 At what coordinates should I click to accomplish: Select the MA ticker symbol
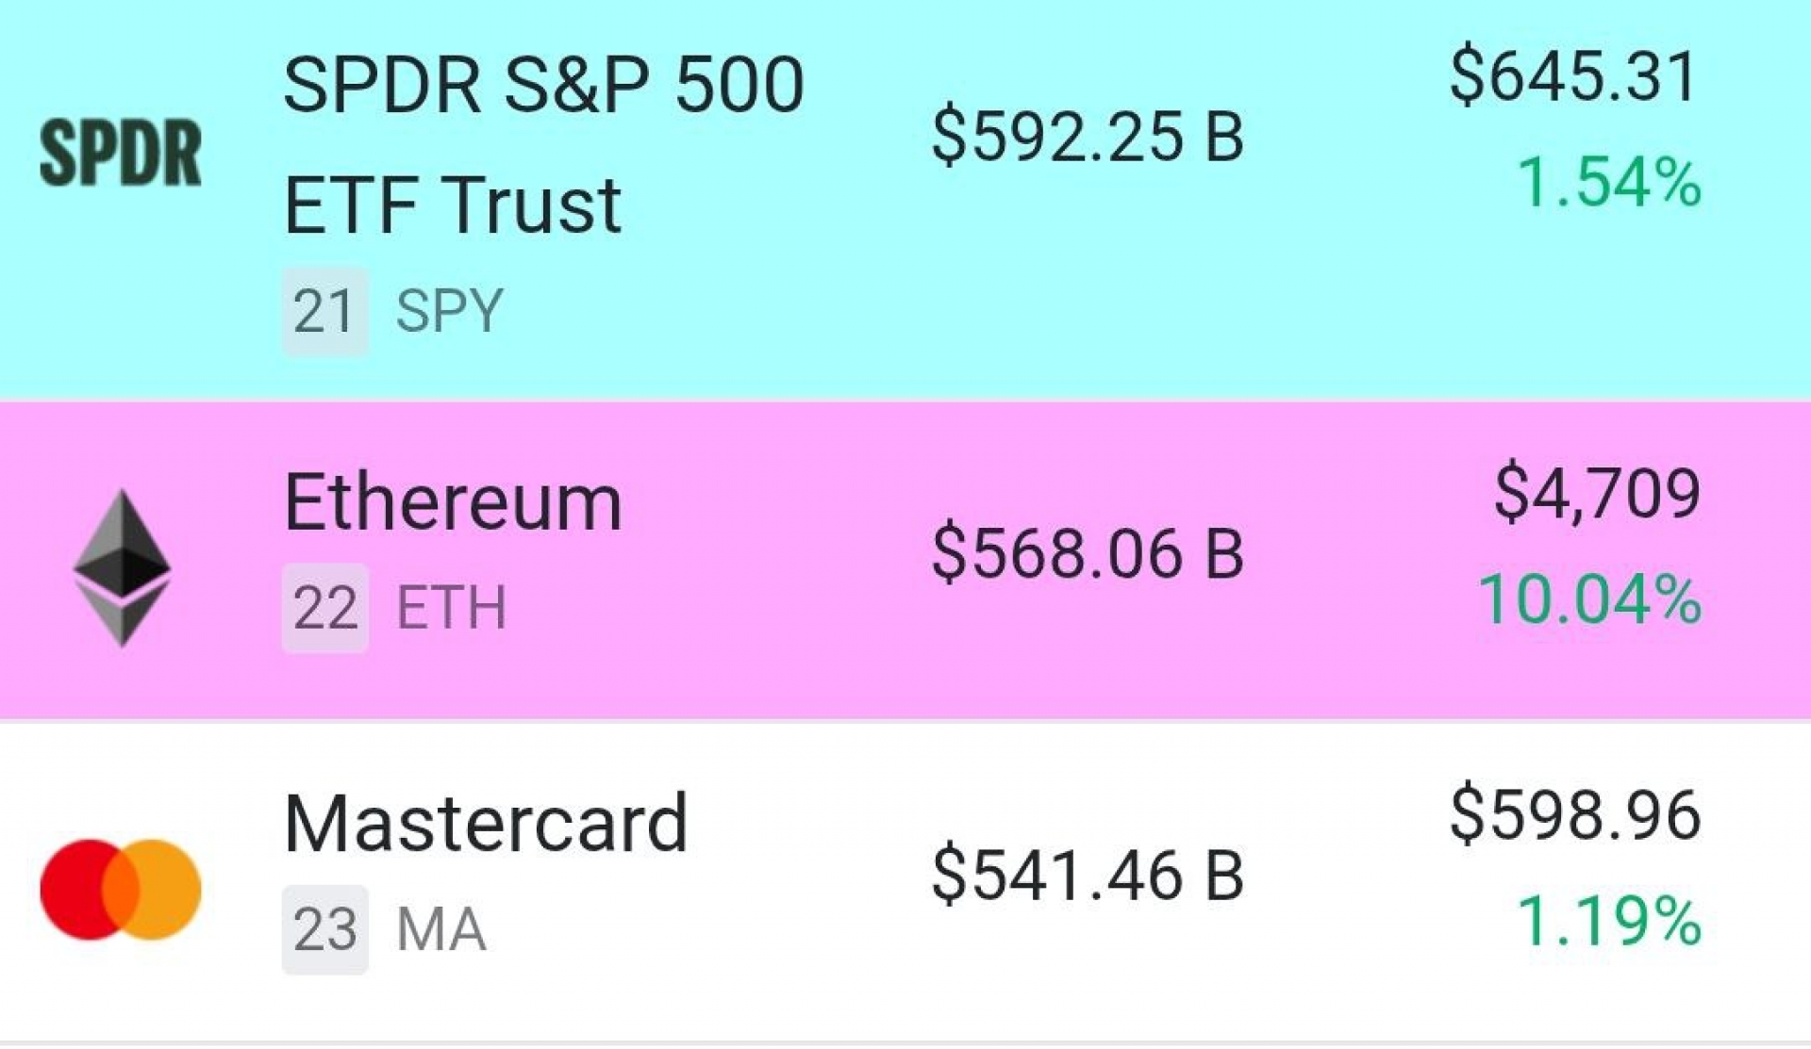[x=440, y=929]
